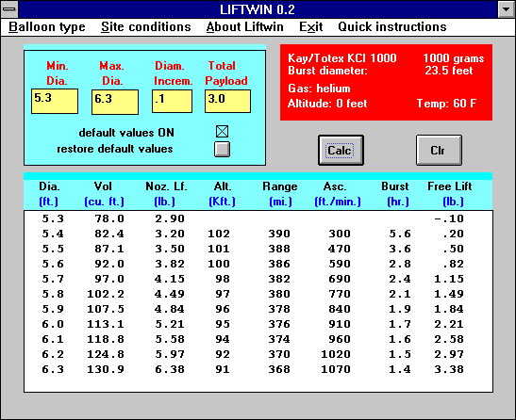
Task: Click restore default values button
Action: point(222,149)
